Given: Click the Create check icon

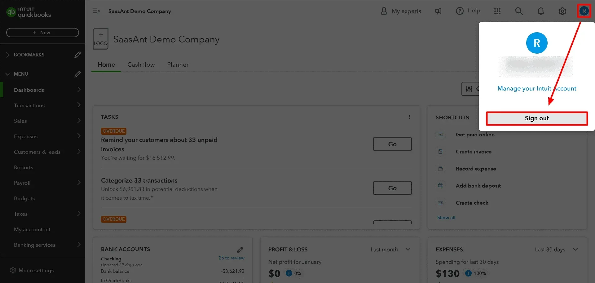Looking at the screenshot, I should point(440,203).
